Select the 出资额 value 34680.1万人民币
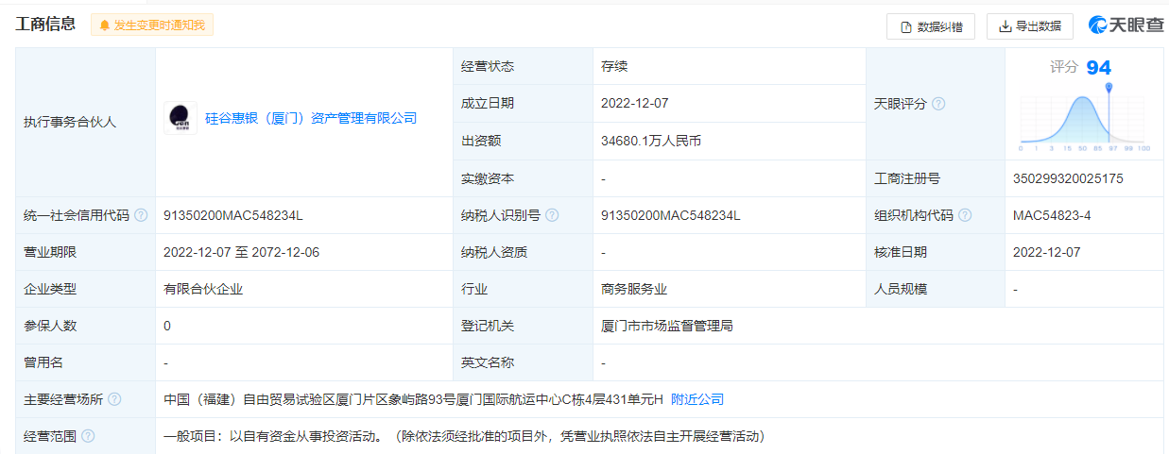1169x454 pixels. click(x=651, y=141)
